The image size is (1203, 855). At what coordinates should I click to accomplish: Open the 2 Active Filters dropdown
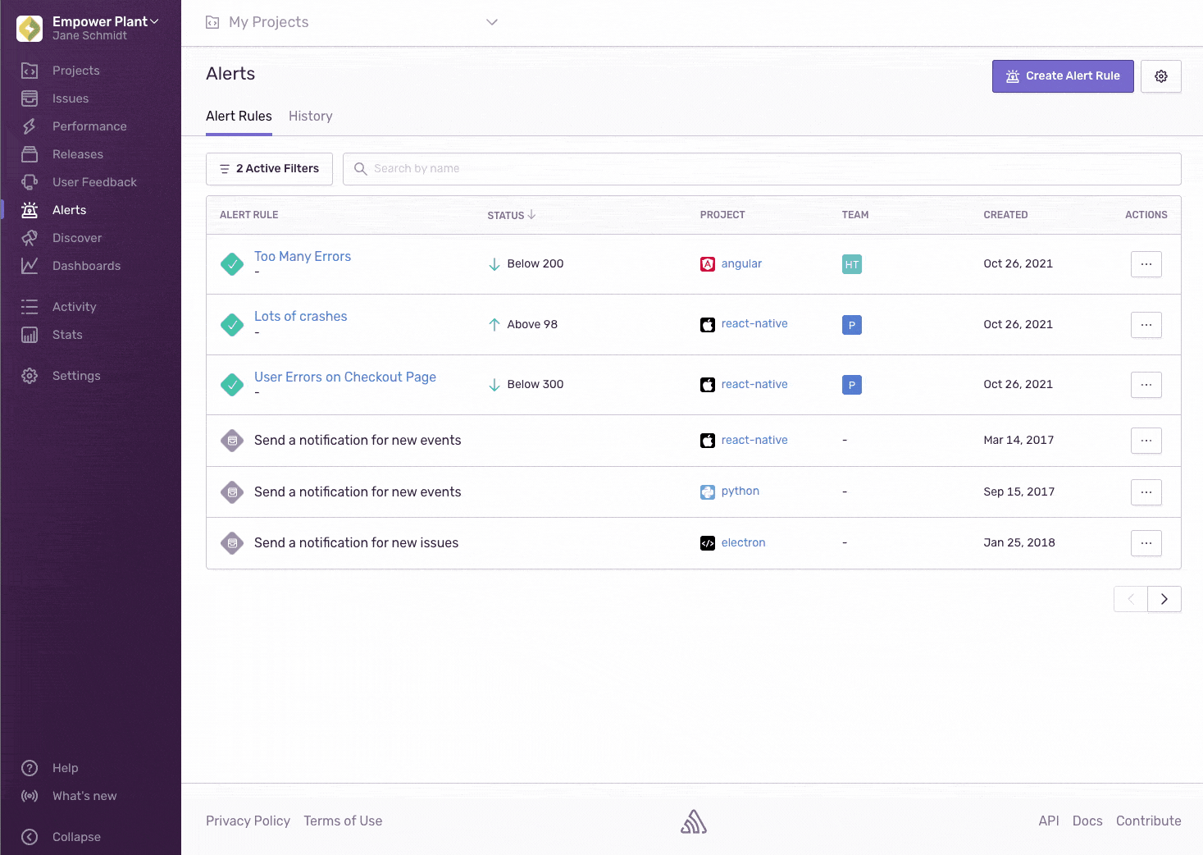pyautogui.click(x=269, y=169)
